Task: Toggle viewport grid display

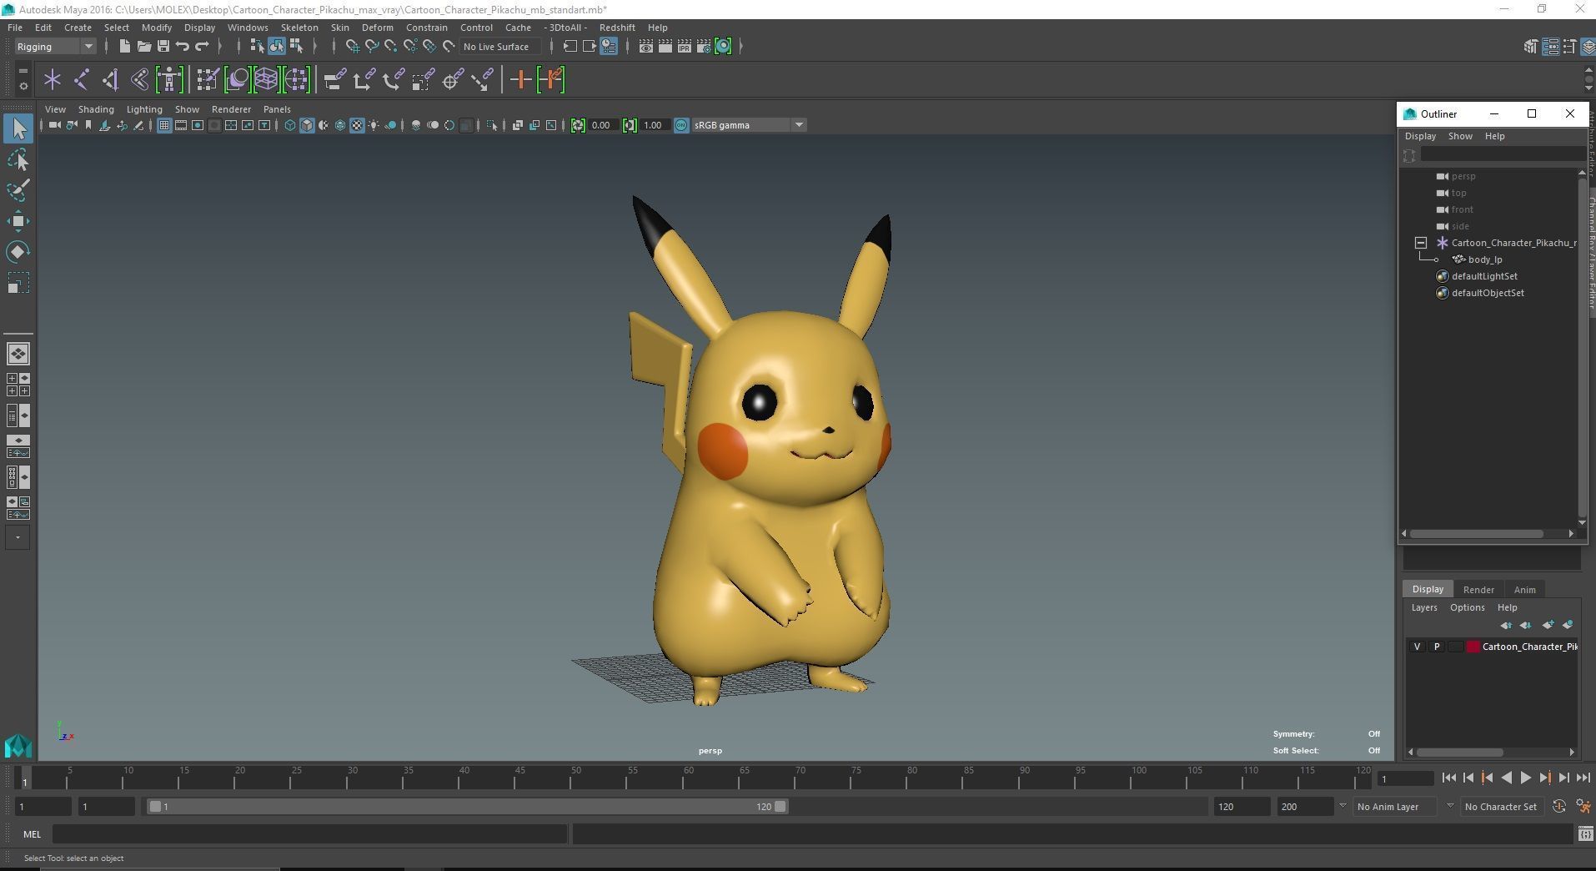Action: 164,125
